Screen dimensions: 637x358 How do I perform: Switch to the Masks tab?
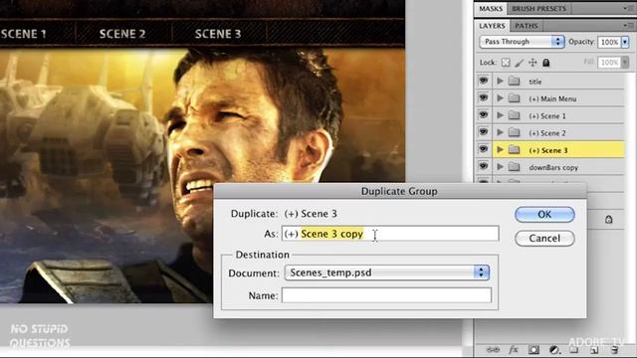point(491,9)
